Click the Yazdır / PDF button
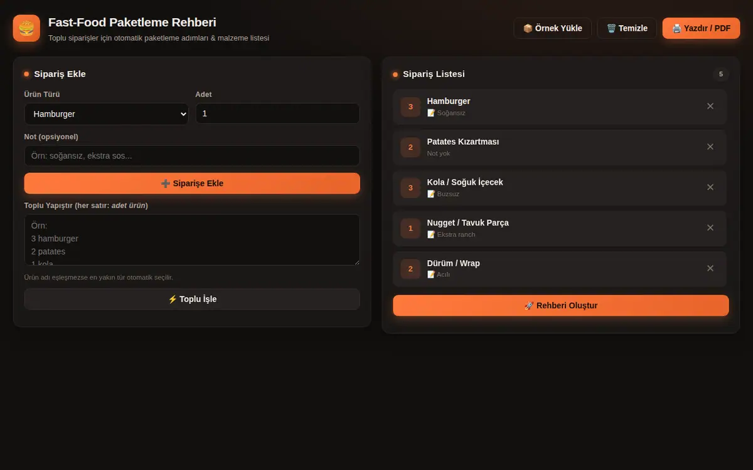Viewport: 753px width, 470px height. coord(701,28)
